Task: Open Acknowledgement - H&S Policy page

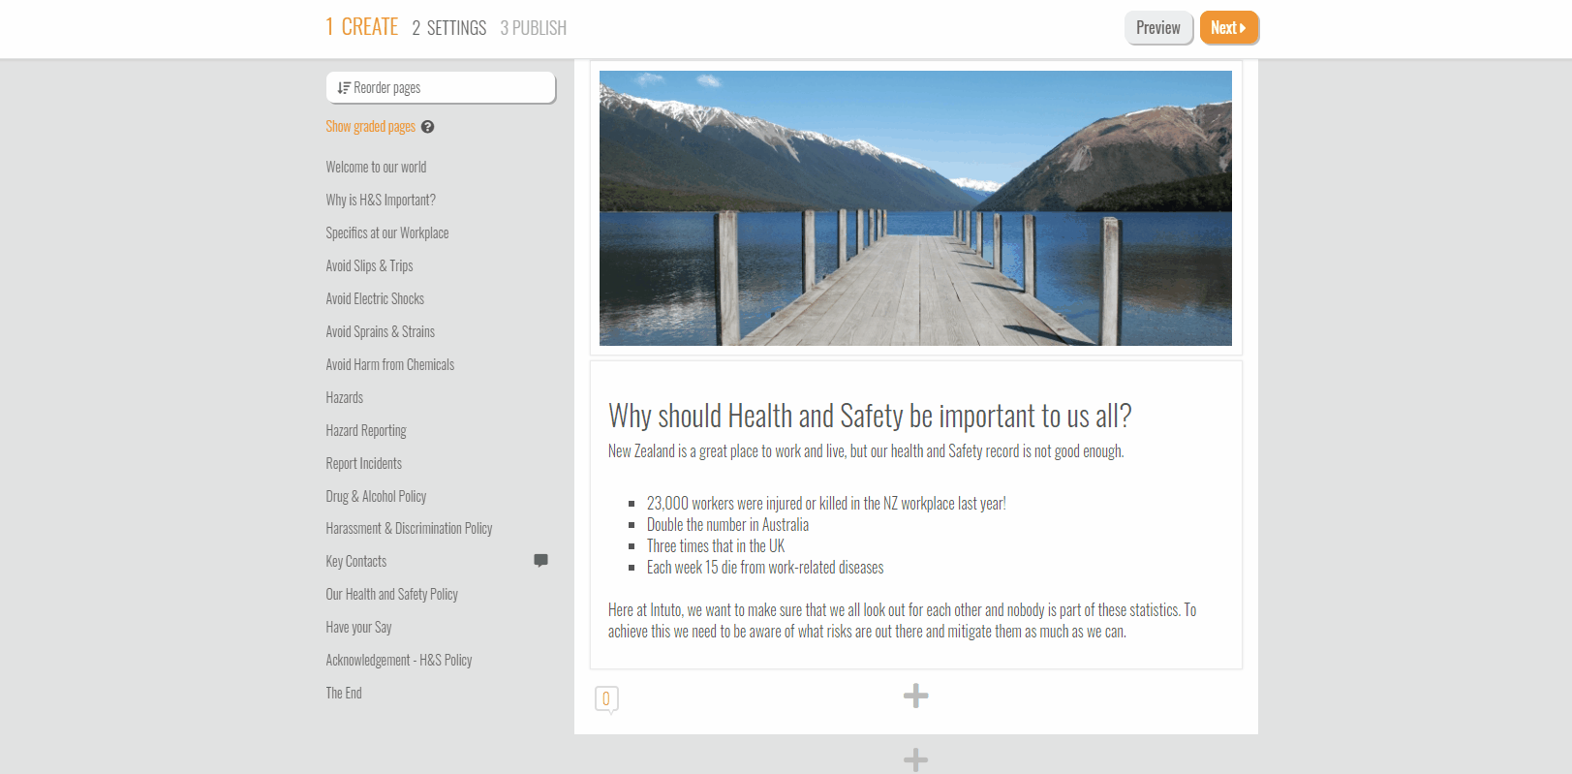Action: click(x=399, y=661)
